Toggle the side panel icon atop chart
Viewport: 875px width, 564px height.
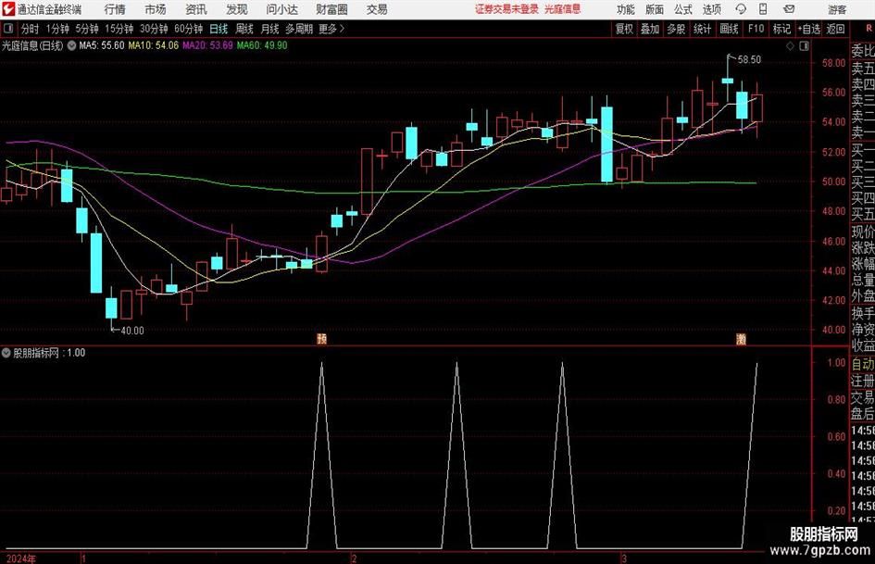click(x=804, y=46)
